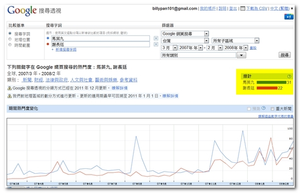Enable the 重大新聞 checkbox
This screenshot has width=300, height=193.
pos(272,109)
